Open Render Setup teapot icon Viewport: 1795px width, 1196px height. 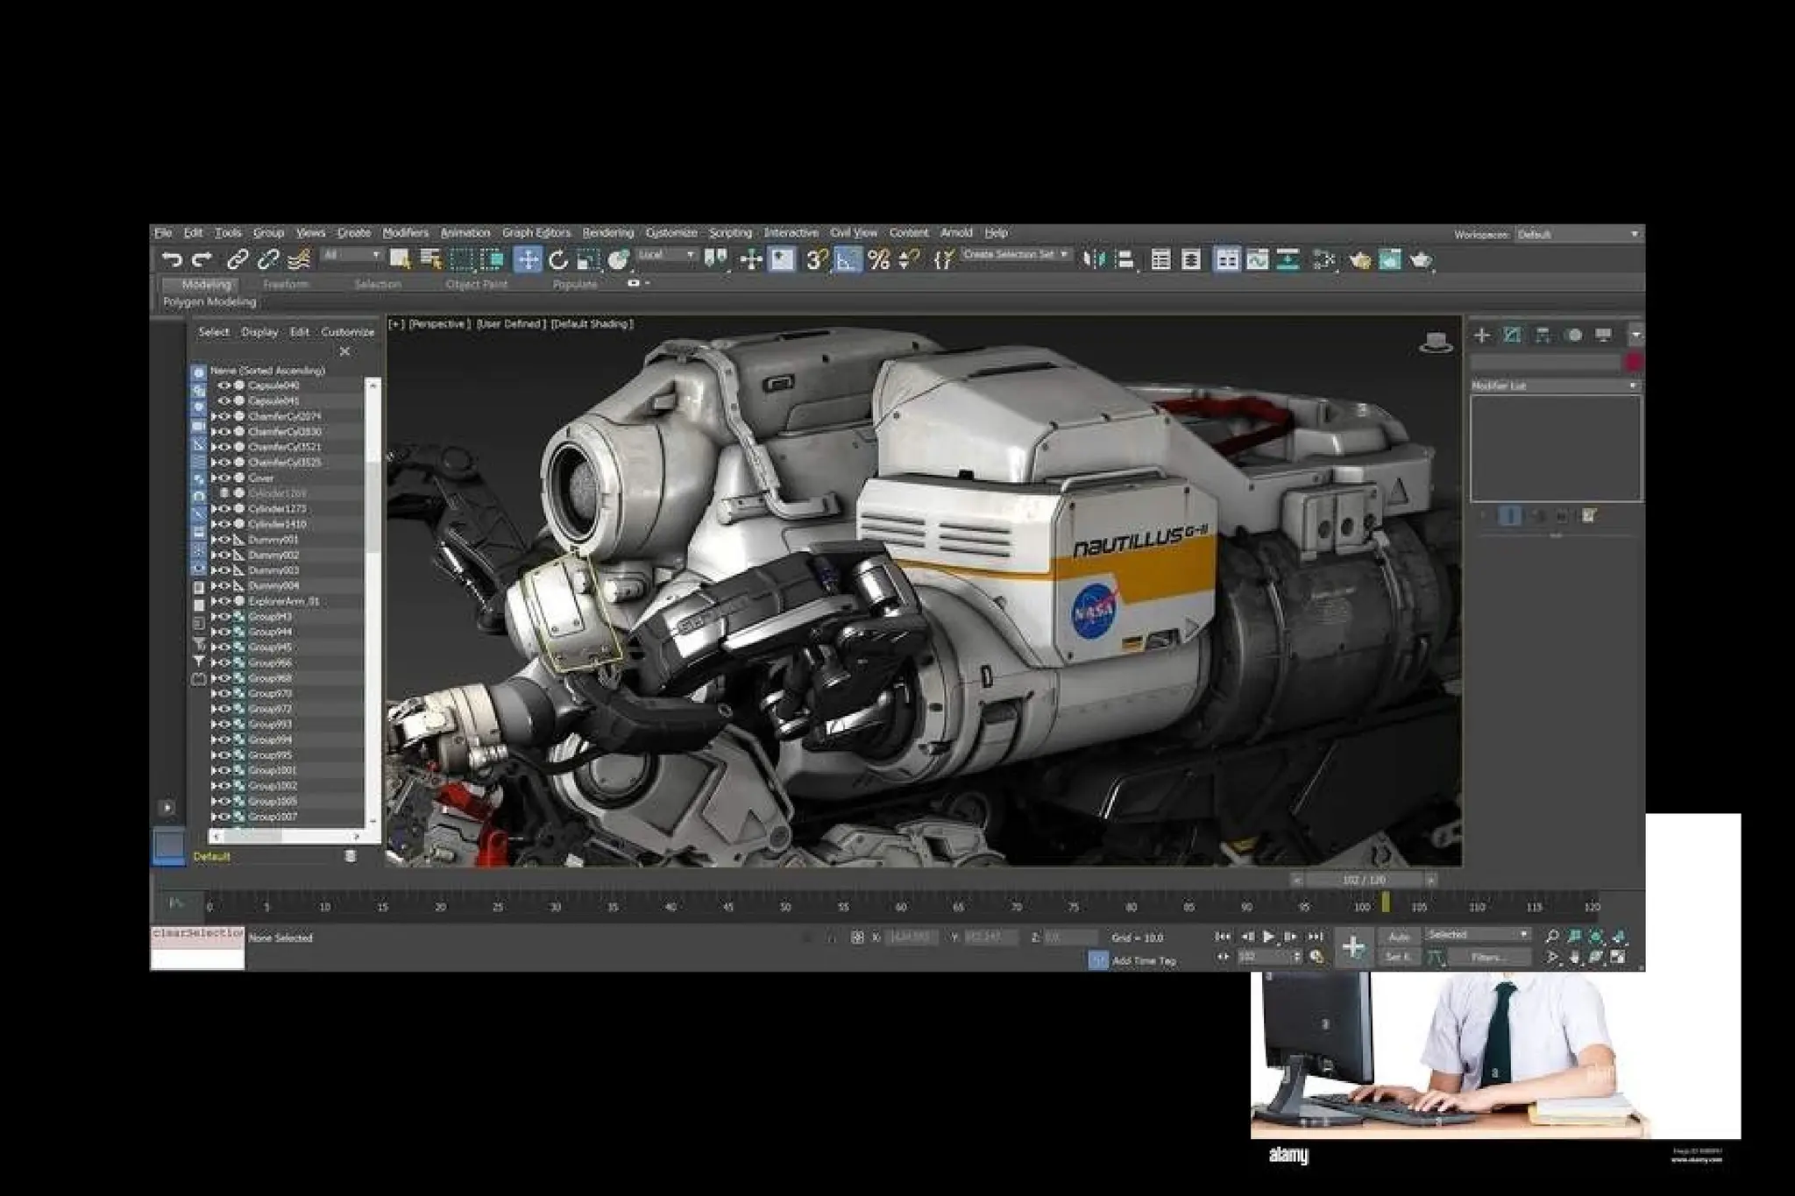pyautogui.click(x=1360, y=260)
